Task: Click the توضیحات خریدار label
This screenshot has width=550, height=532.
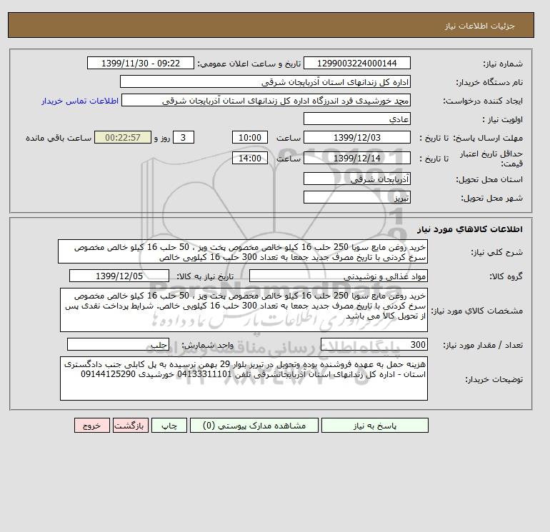Action: pyautogui.click(x=494, y=379)
